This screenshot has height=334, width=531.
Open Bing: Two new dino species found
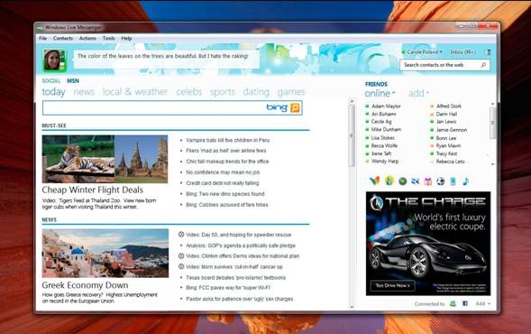tap(225, 193)
